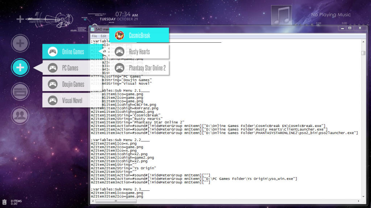This screenshot has width=371, height=208.
Task: Click the horizontal scrollbar thumb in Notepad
Action: (x=116, y=201)
